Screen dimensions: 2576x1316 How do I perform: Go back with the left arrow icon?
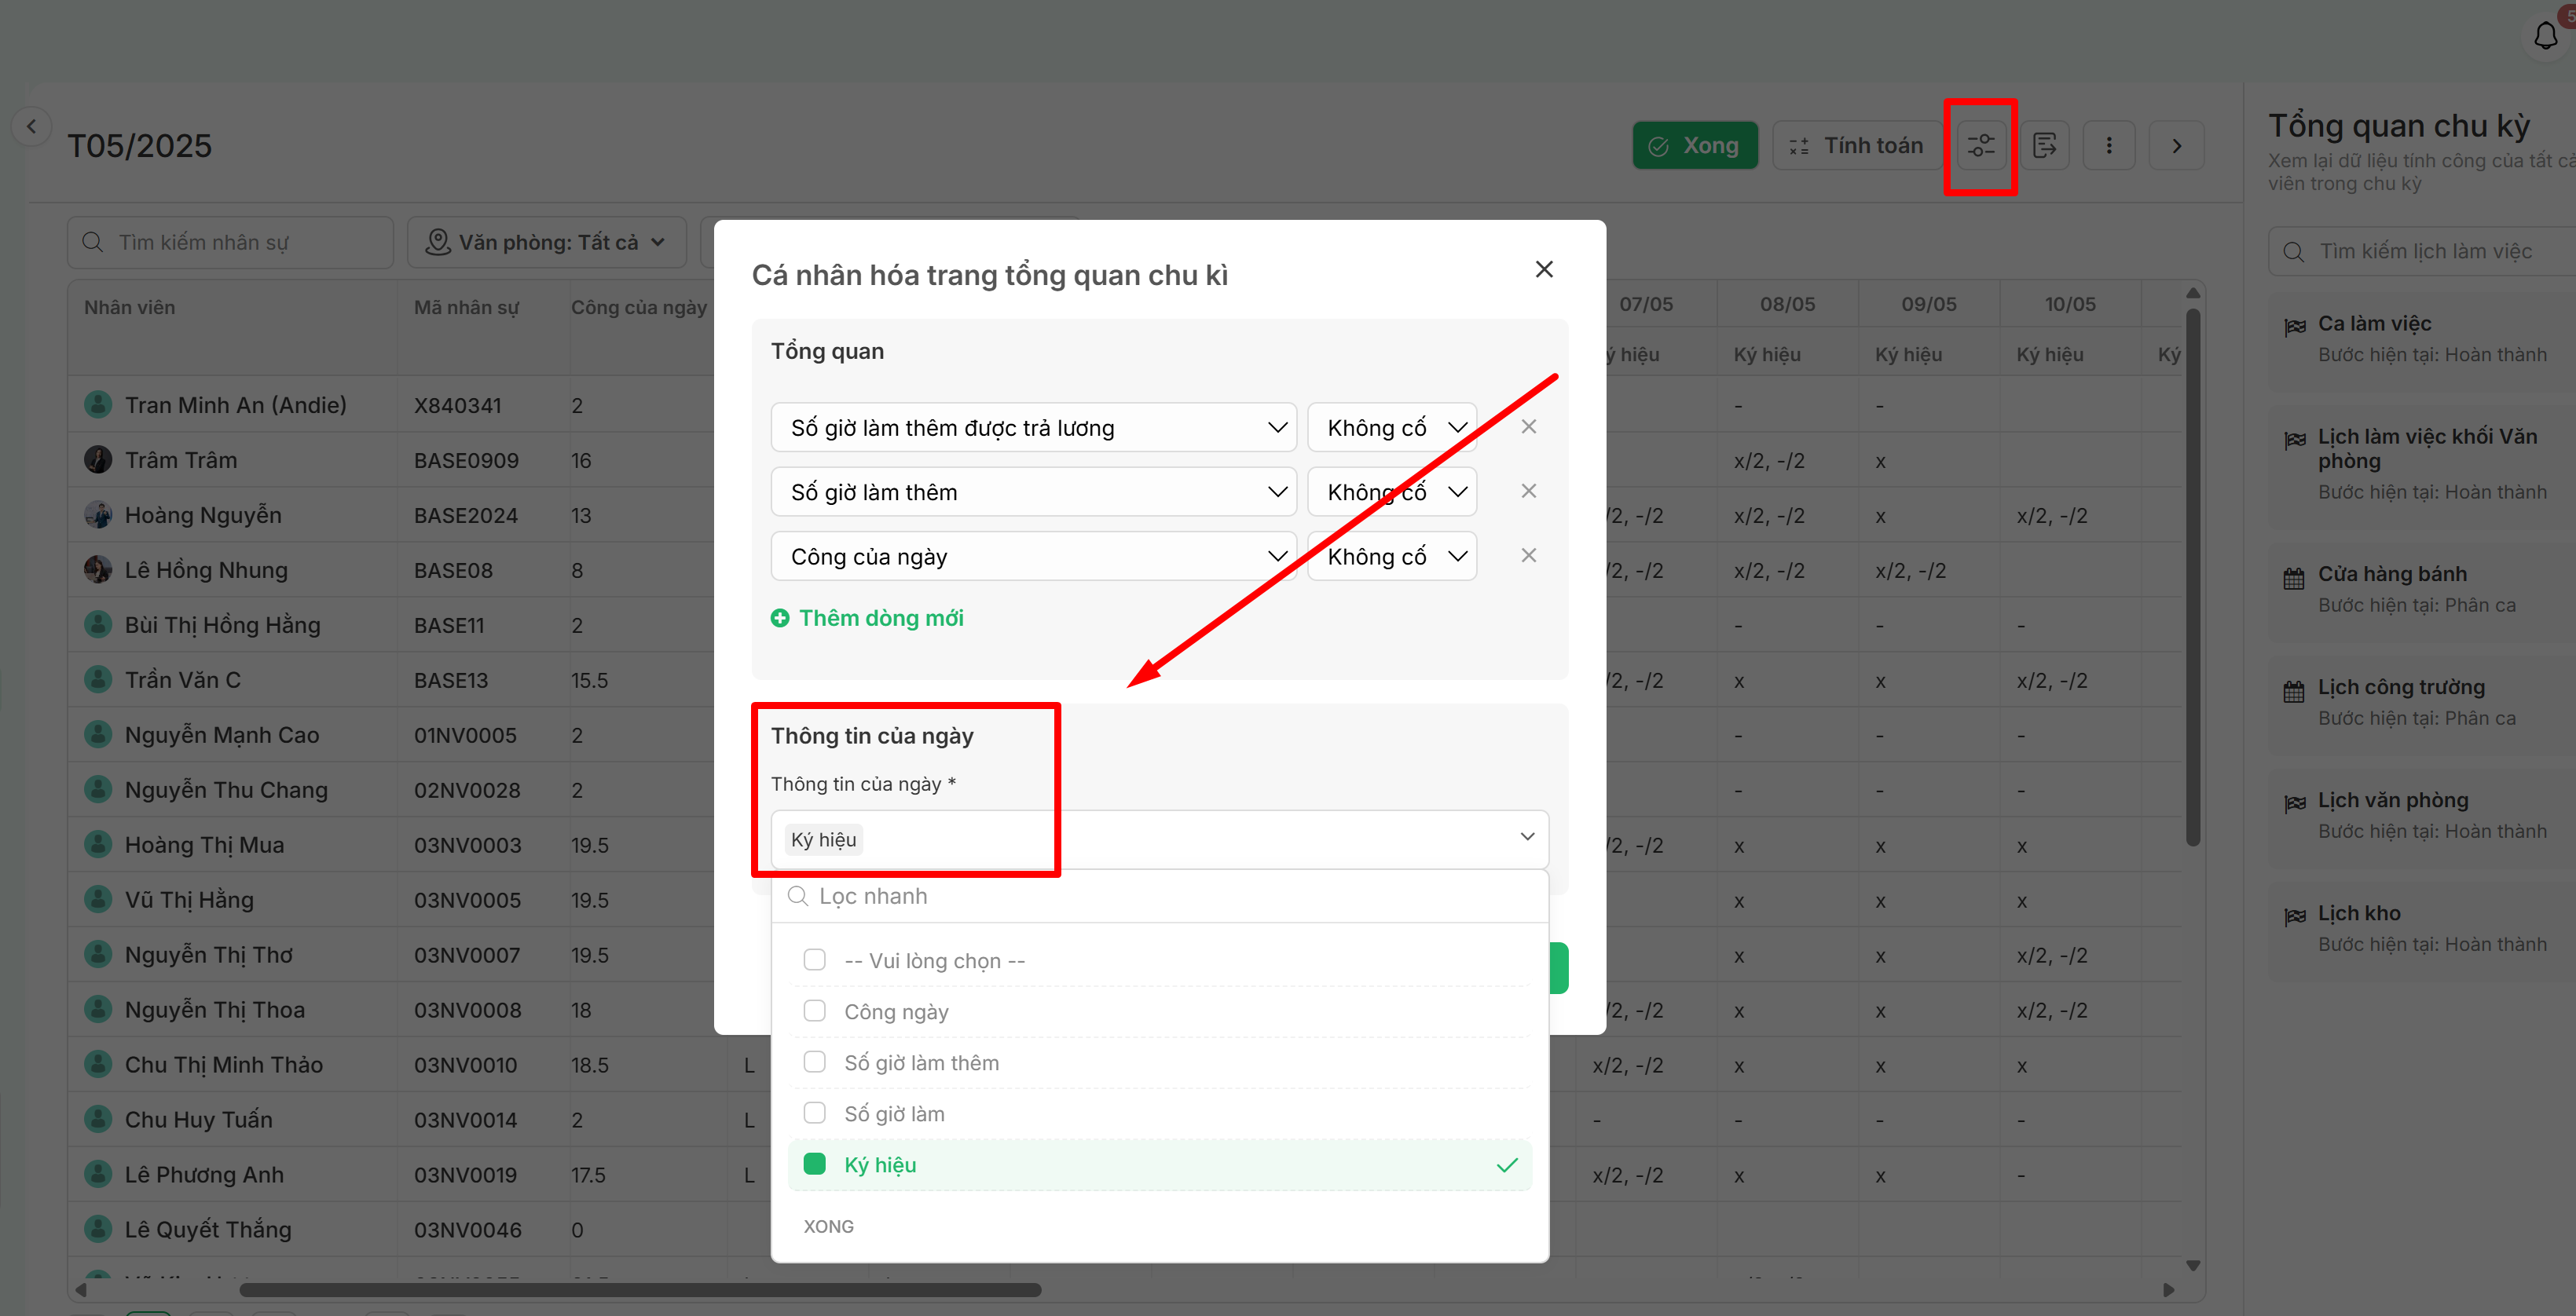pyautogui.click(x=32, y=126)
